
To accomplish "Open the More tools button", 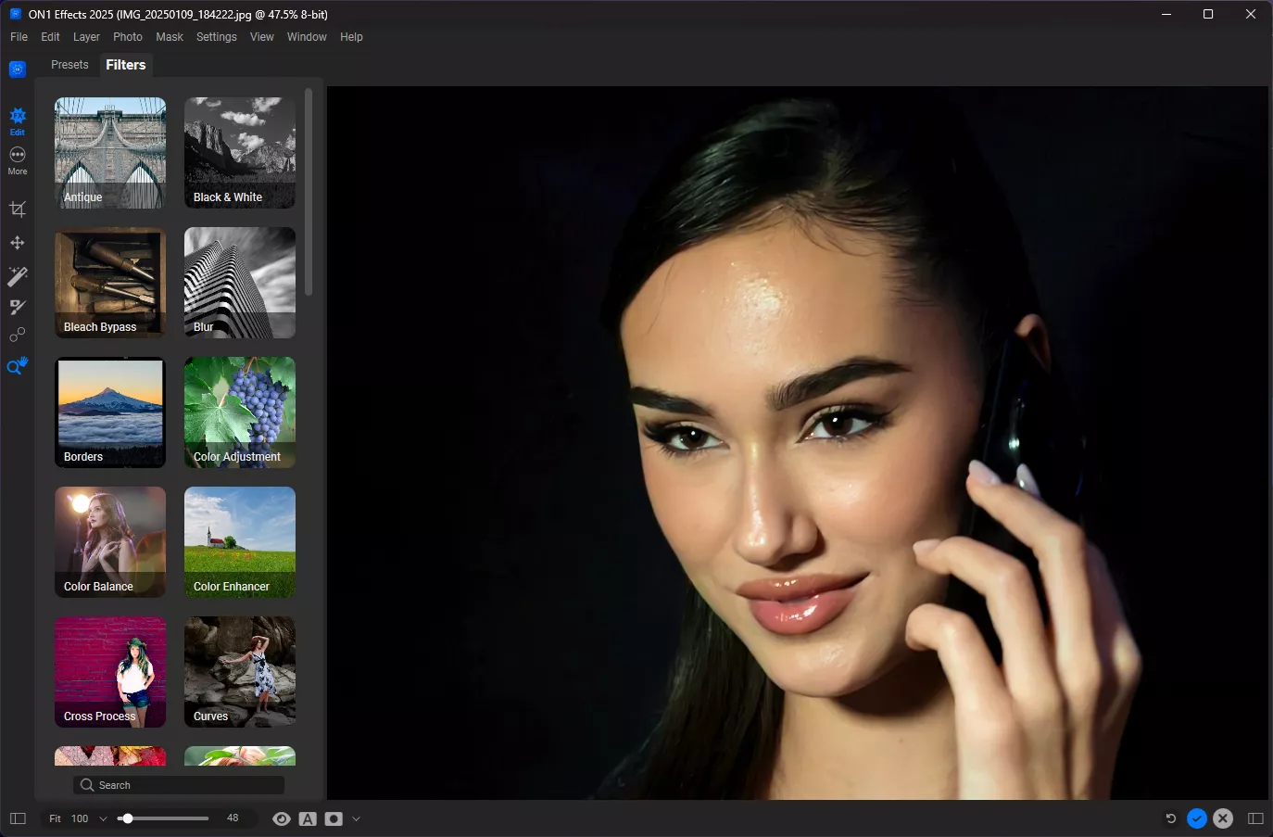I will (18, 159).
